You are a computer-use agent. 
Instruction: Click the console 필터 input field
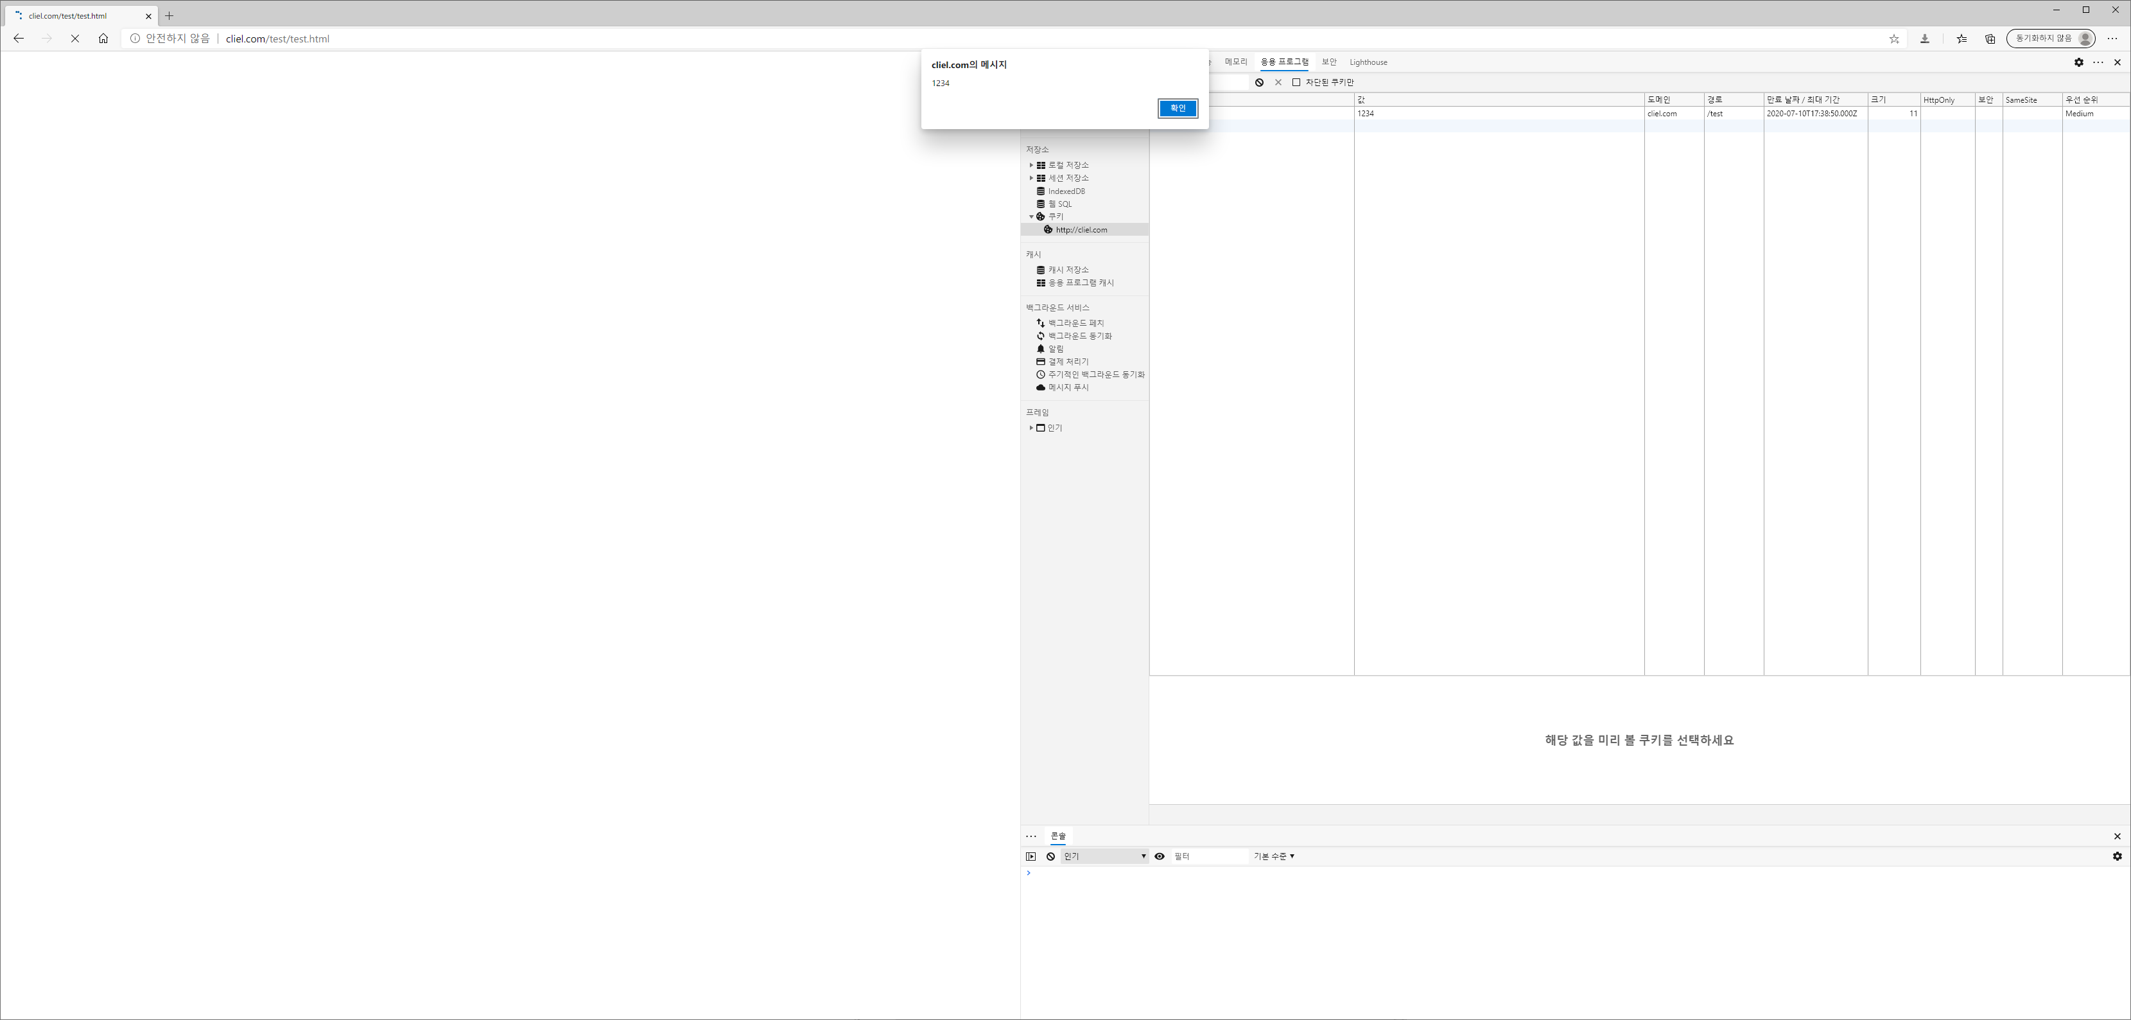(1208, 856)
